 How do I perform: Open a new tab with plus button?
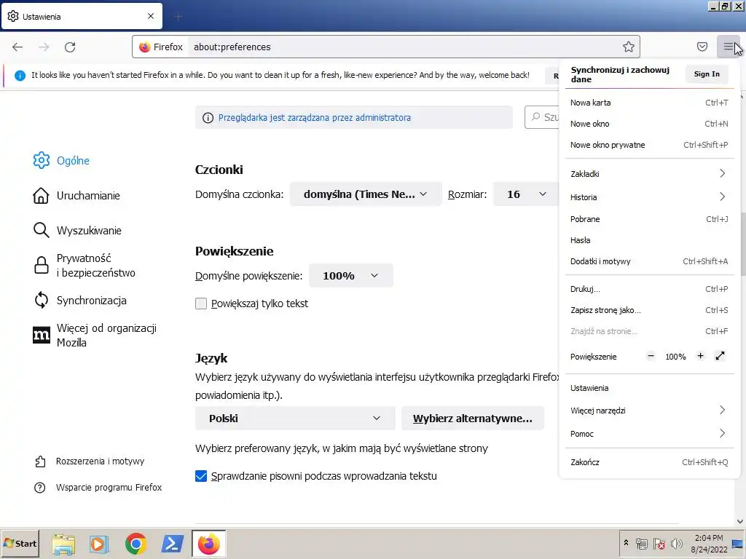[178, 17]
